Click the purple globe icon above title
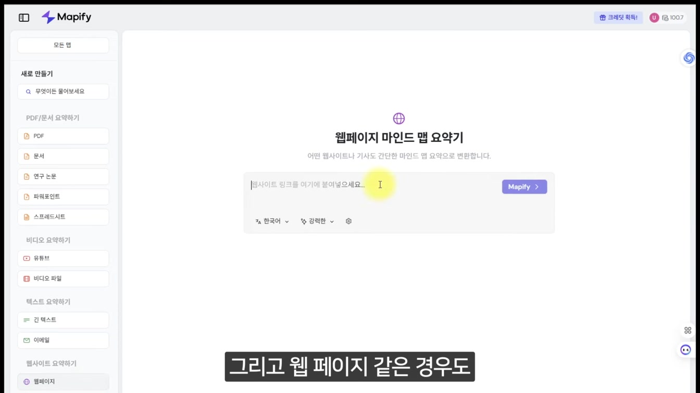 point(399,119)
